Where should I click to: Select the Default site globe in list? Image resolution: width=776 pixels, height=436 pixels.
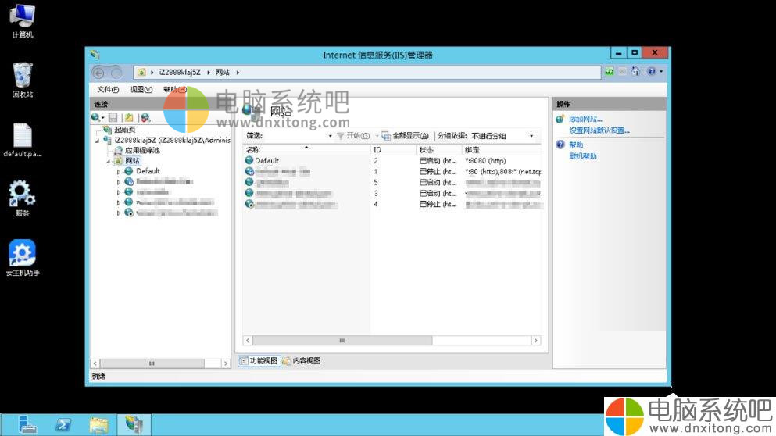249,160
